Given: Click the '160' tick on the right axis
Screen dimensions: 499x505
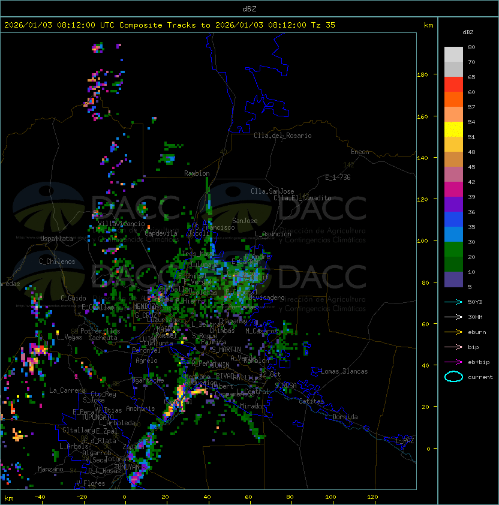Looking at the screenshot, I should (x=422, y=116).
